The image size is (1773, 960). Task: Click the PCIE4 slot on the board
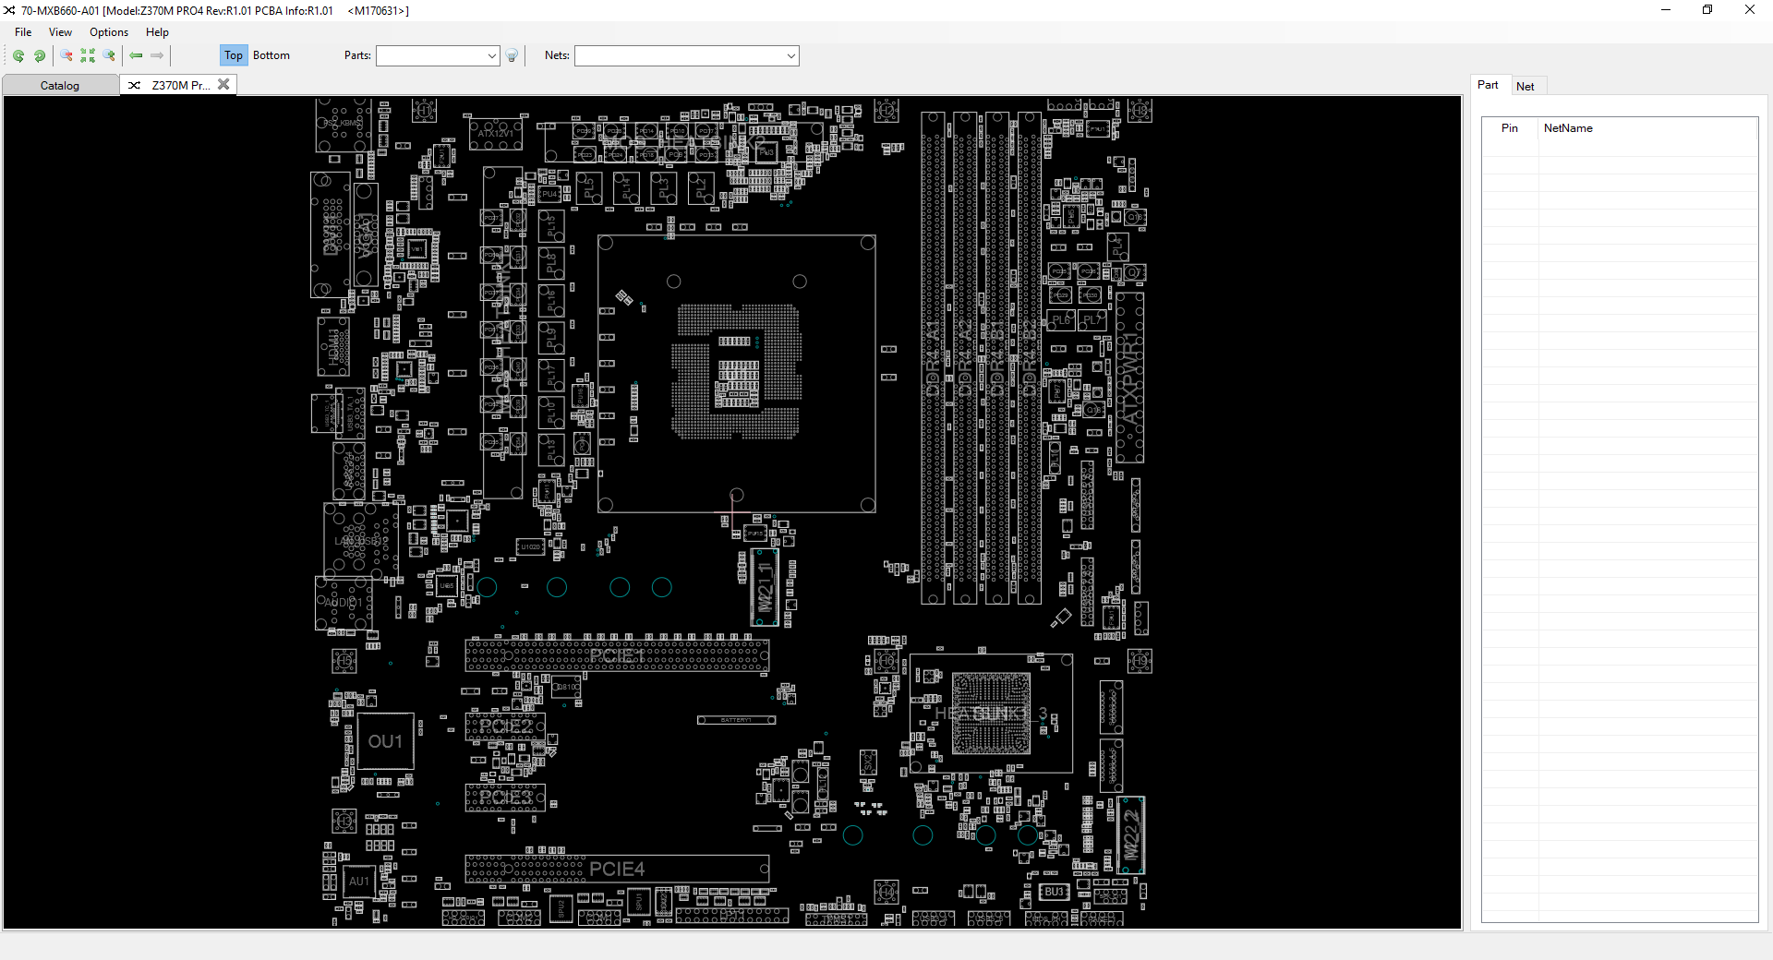[x=616, y=869]
